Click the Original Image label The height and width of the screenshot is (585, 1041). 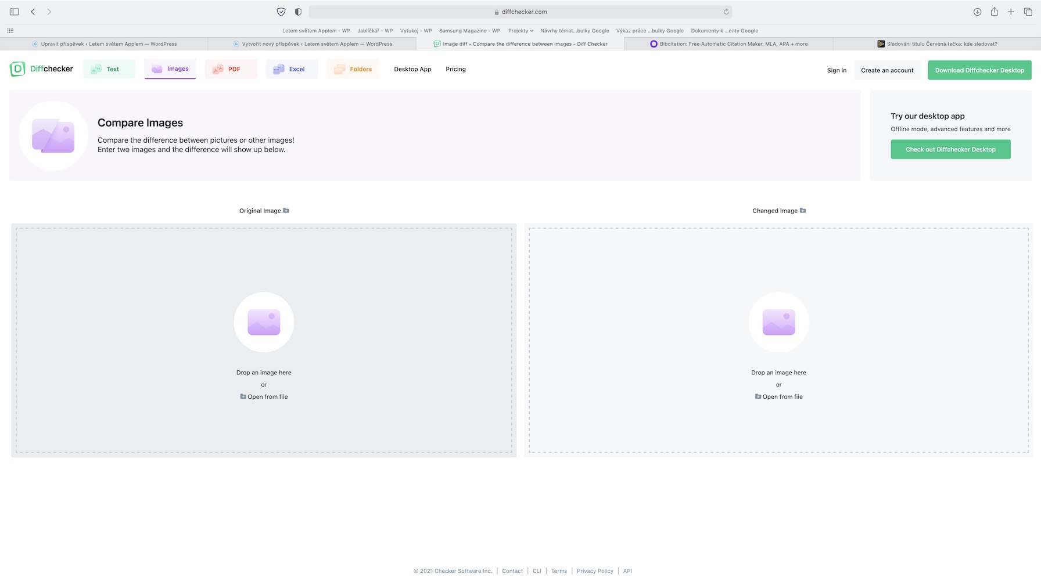click(260, 211)
